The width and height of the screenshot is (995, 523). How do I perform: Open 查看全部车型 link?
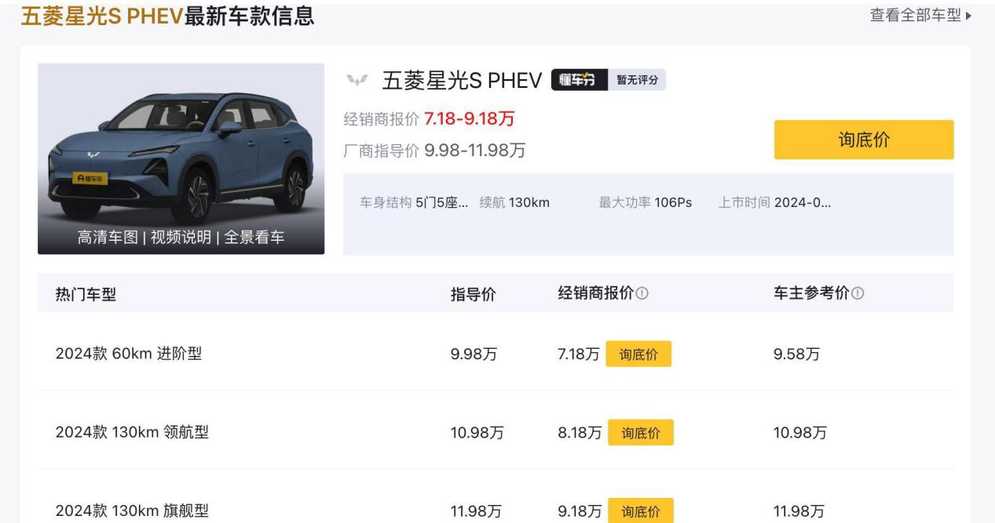click(920, 16)
